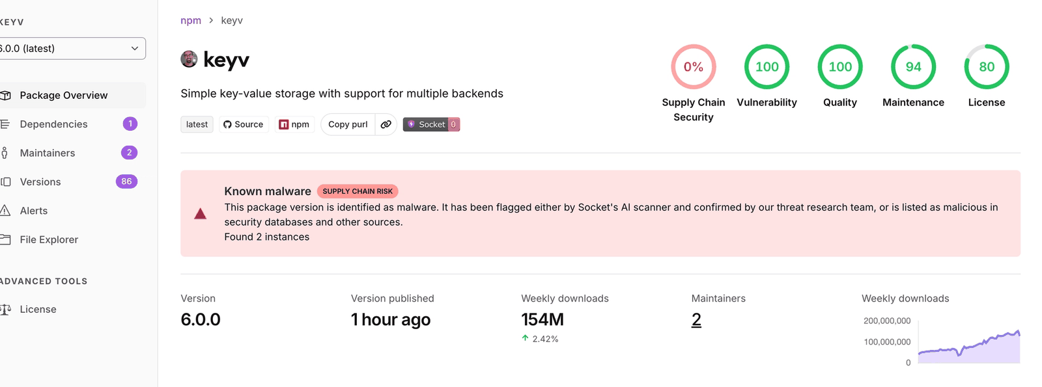Click the Supply Chain Security score circle

tap(694, 66)
